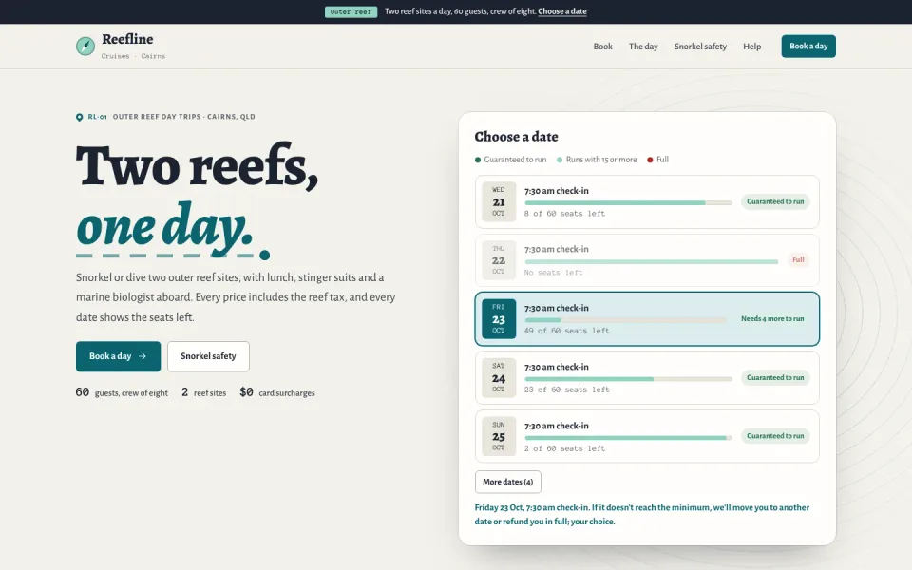Click the green Guaranteed to run legend dot
Image resolution: width=912 pixels, height=570 pixels.
[x=478, y=160]
